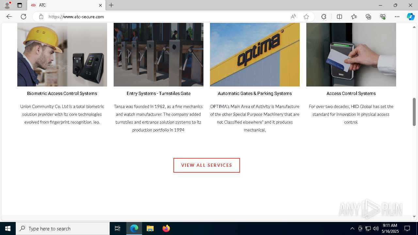Viewport: 418px width, 235px height.
Task: Open network status tray icon
Action: [368, 228]
